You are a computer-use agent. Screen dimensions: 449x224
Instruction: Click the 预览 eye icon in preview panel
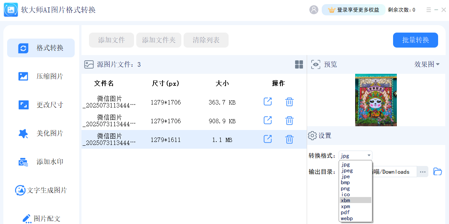click(x=316, y=64)
